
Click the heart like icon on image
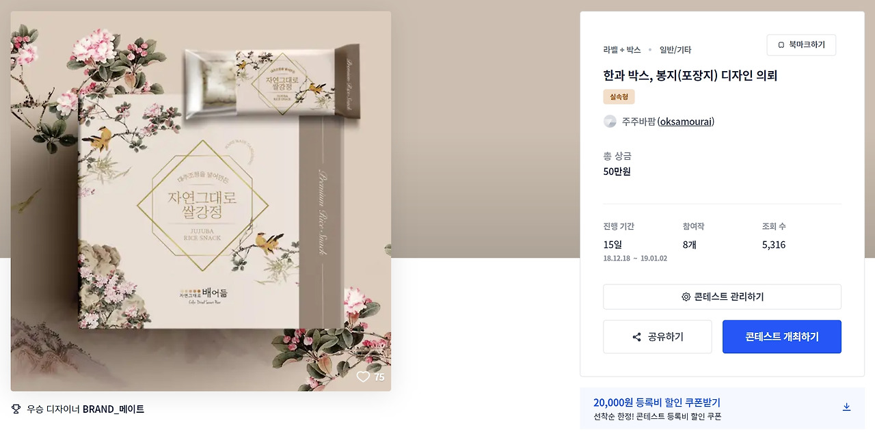[363, 377]
